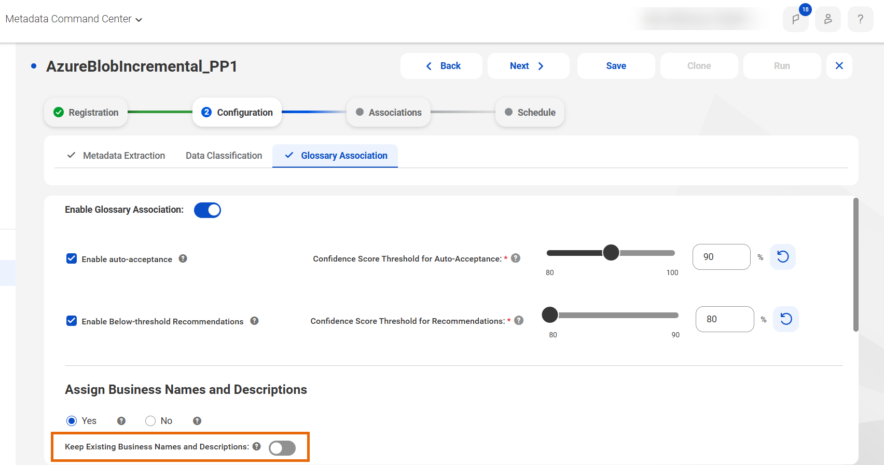884x465 pixels.
Task: Click the vertical scrollbar of the configuration panel
Action: click(x=856, y=265)
